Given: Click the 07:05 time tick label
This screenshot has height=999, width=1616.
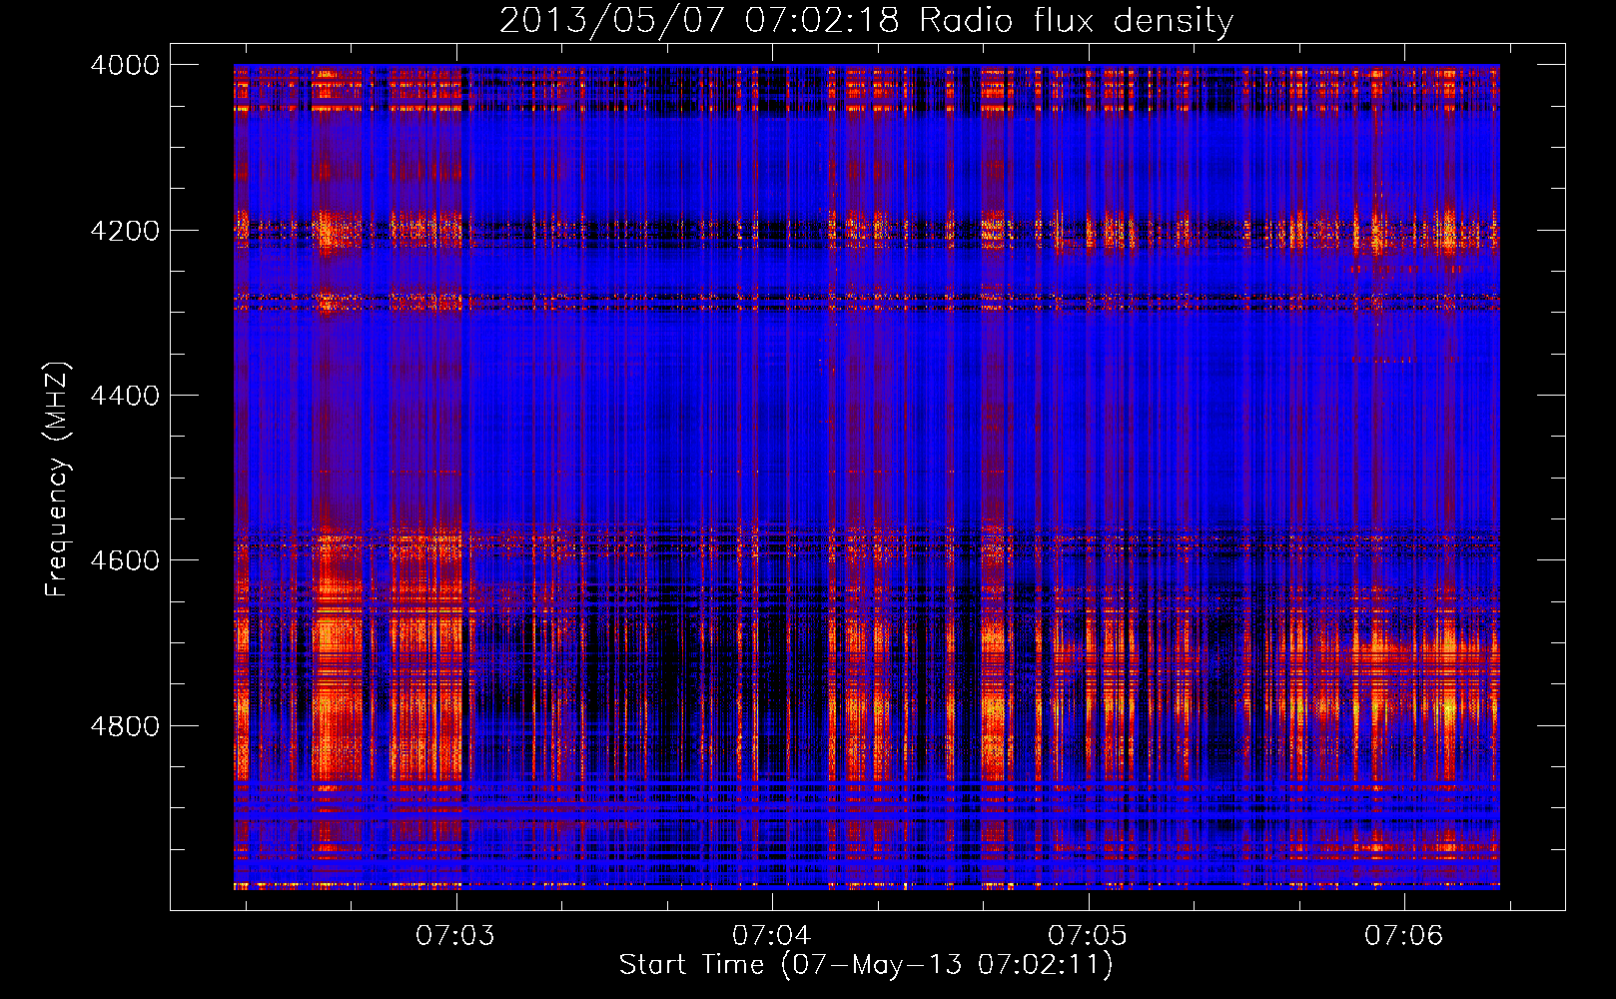Looking at the screenshot, I should pyautogui.click(x=1087, y=936).
